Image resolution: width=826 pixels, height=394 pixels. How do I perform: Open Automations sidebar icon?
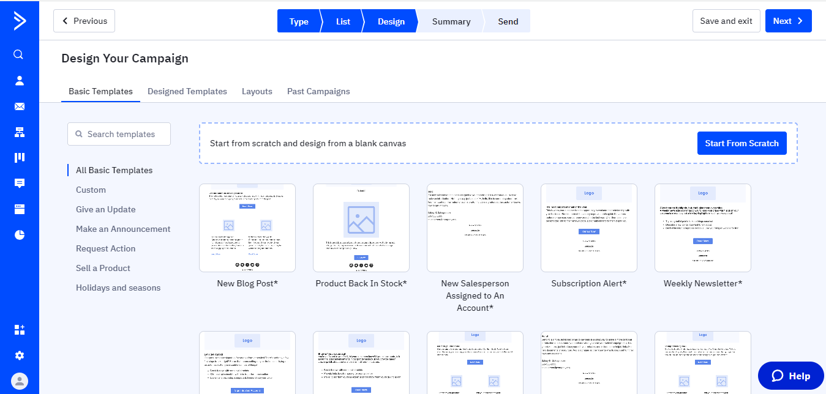20,132
